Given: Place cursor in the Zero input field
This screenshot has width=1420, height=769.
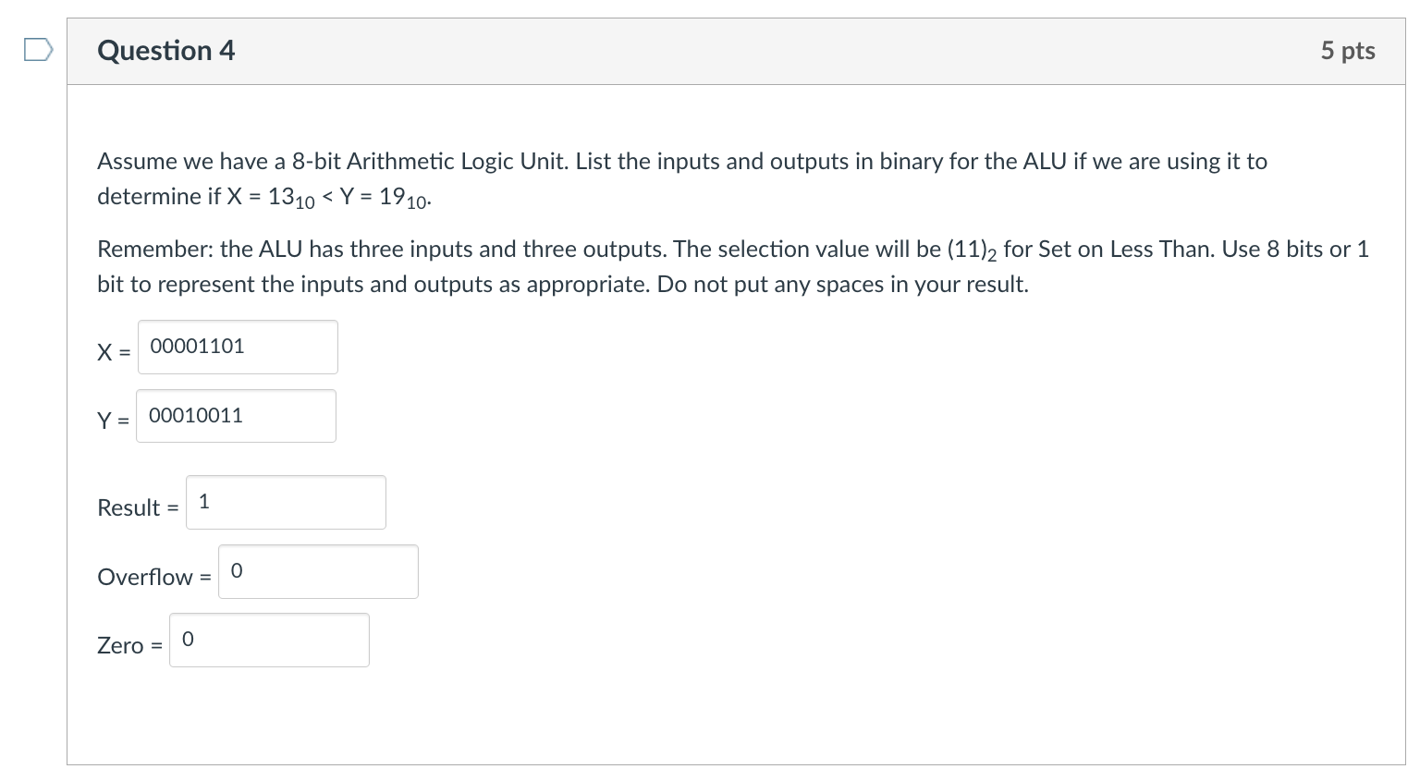Looking at the screenshot, I should click(268, 640).
